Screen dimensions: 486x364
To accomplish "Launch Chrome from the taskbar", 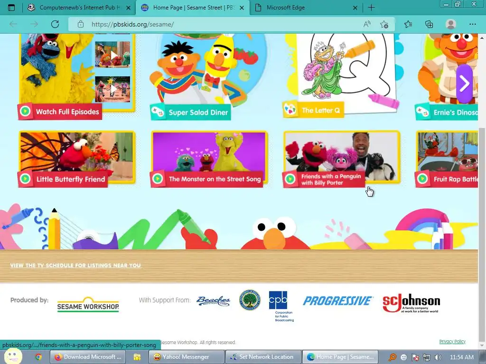I will point(38,357).
